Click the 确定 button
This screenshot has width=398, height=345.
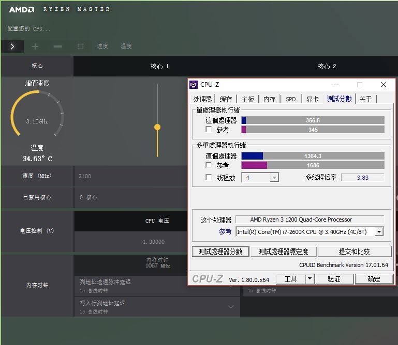[x=374, y=279]
